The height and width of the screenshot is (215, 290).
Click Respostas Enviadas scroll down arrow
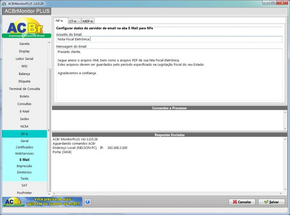(285, 190)
